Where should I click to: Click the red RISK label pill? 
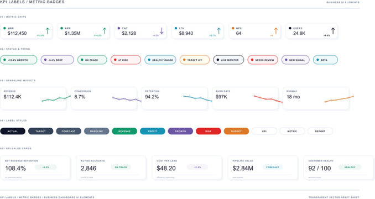click(209, 131)
